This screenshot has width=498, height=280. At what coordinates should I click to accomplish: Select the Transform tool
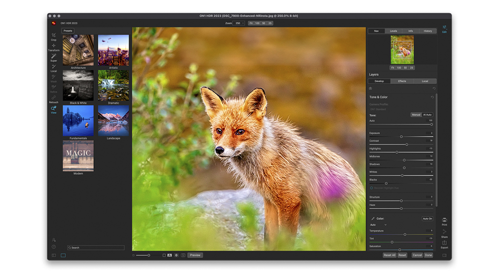(x=53, y=46)
